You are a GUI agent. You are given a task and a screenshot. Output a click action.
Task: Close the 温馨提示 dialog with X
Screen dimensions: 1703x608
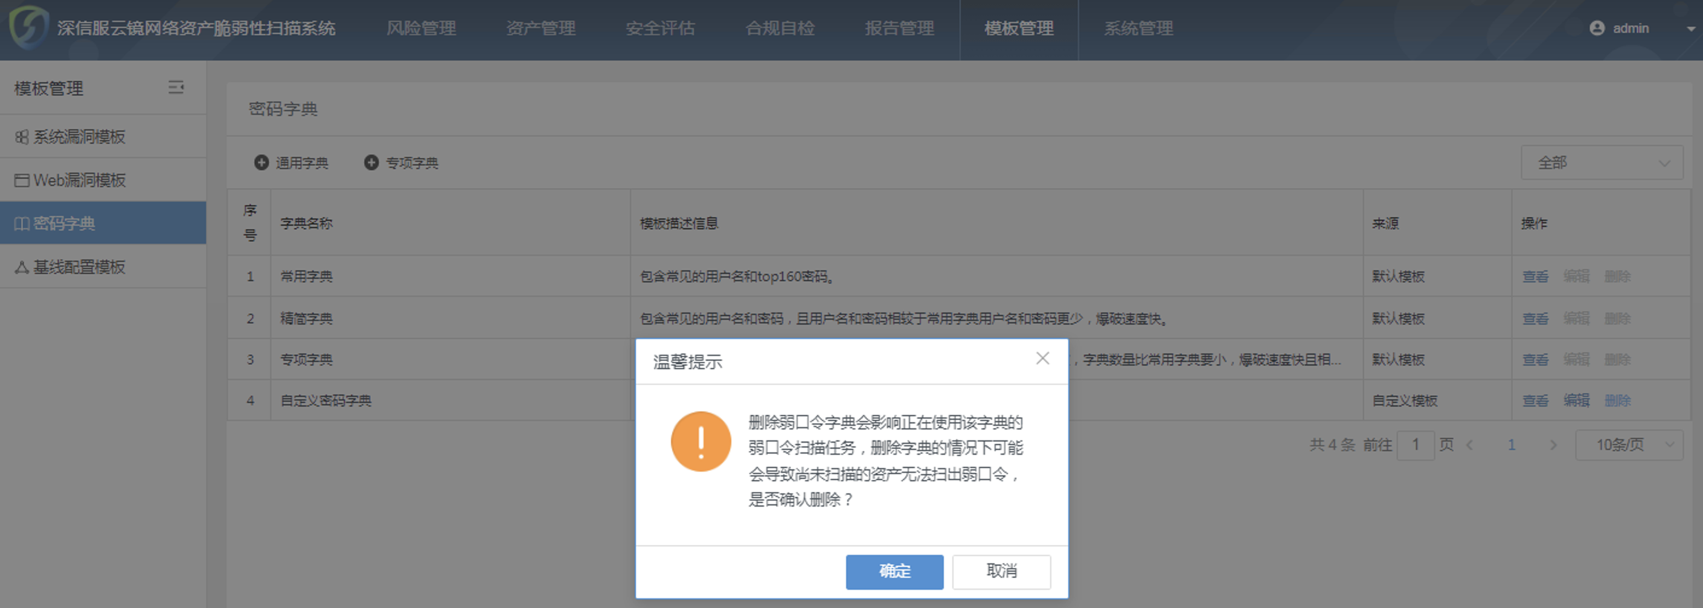point(1042,358)
